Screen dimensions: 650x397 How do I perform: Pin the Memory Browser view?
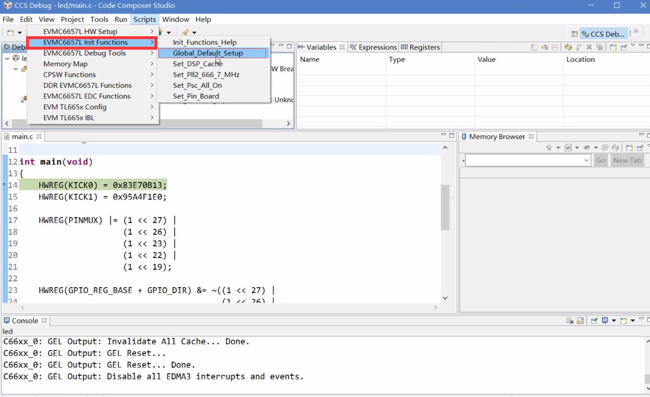[x=640, y=147]
